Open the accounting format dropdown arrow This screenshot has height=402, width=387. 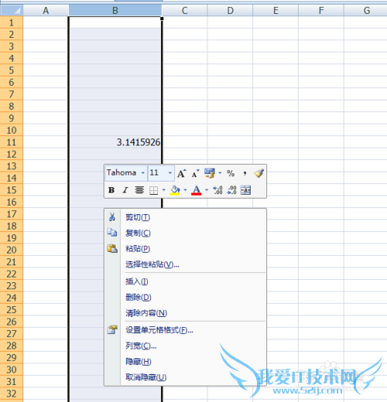click(x=220, y=173)
